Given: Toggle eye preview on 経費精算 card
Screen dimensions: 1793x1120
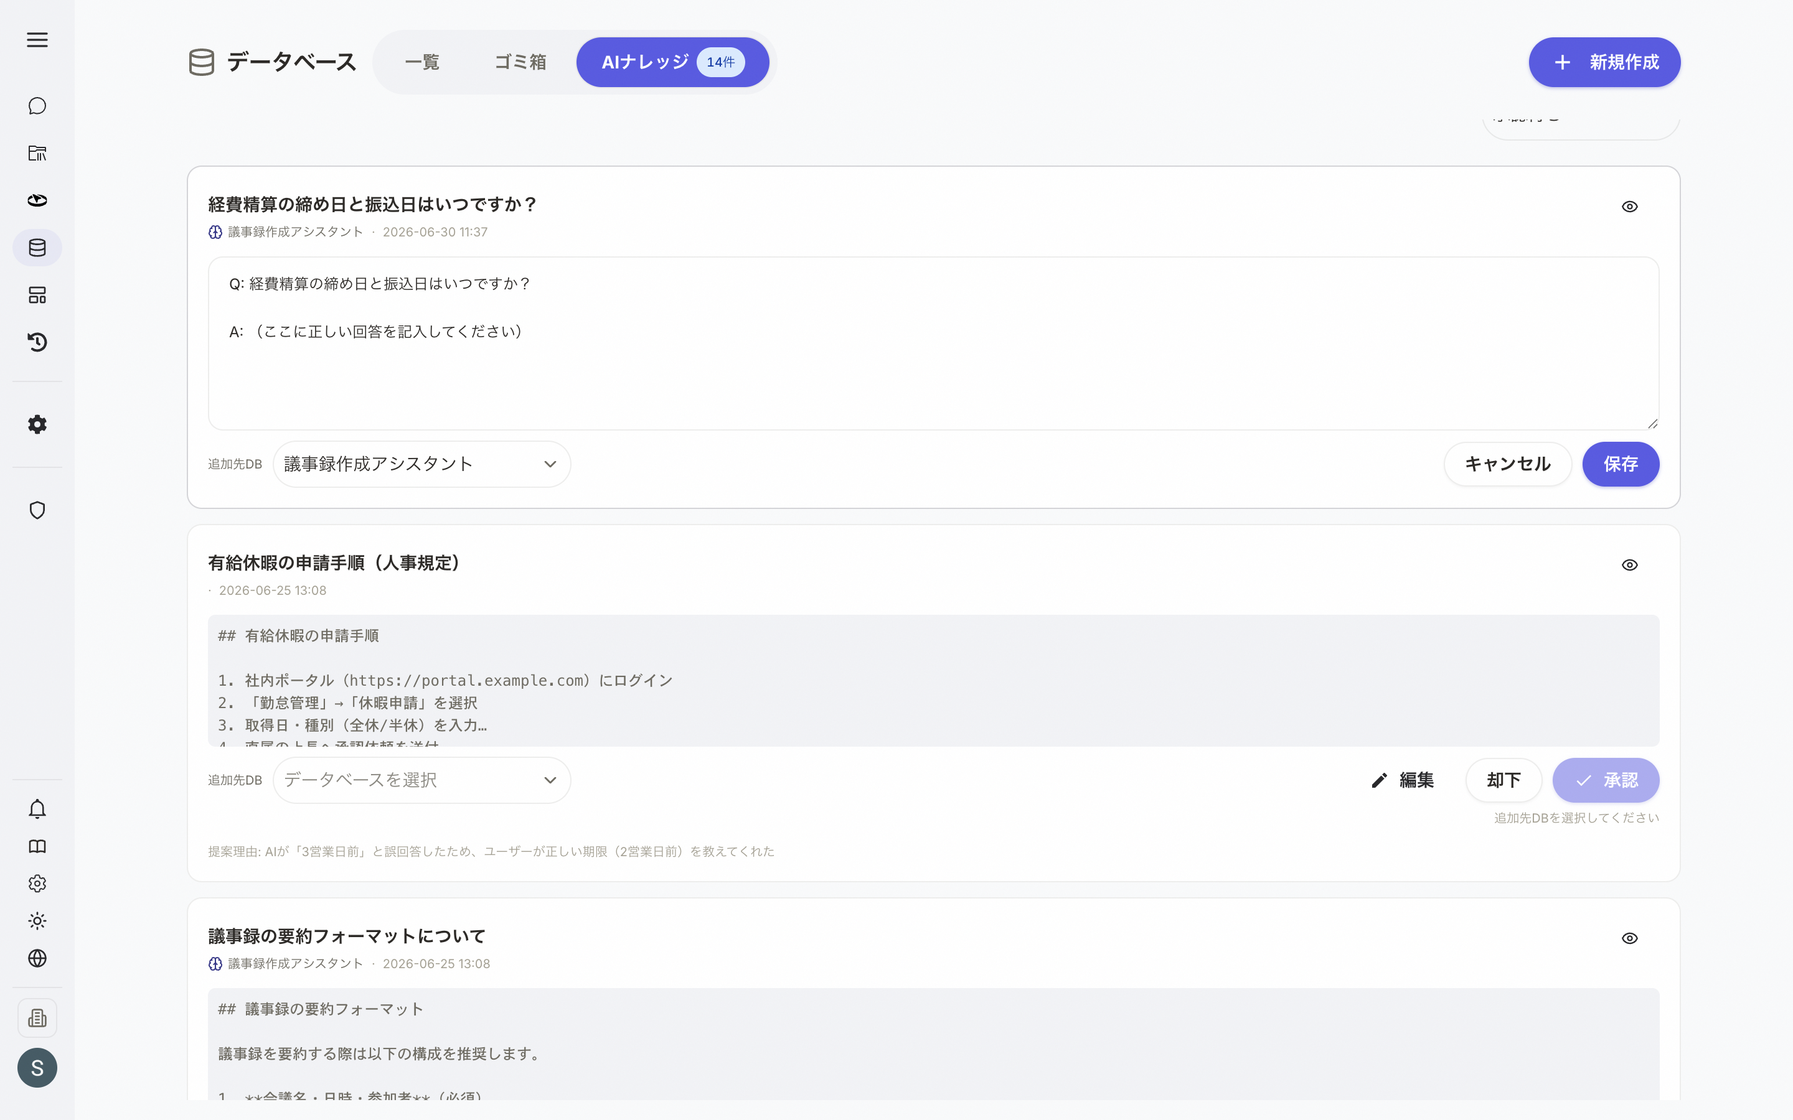Looking at the screenshot, I should click(x=1629, y=207).
